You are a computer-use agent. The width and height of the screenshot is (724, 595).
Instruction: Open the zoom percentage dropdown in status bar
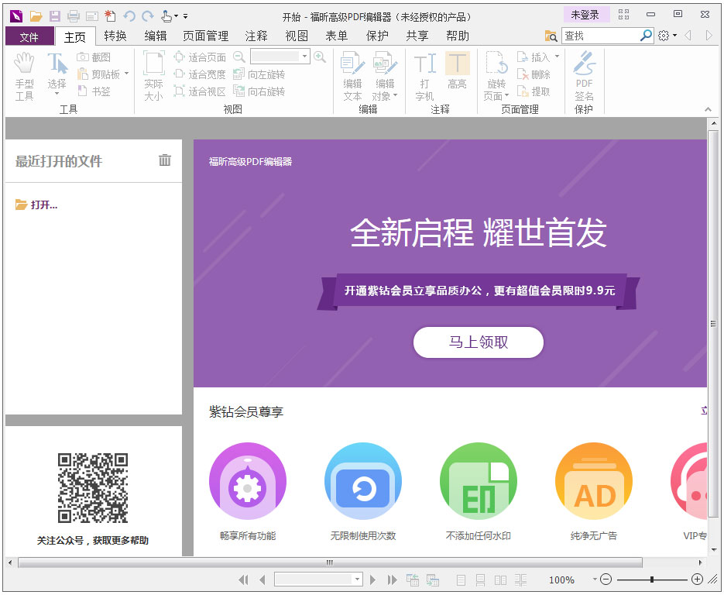594,580
